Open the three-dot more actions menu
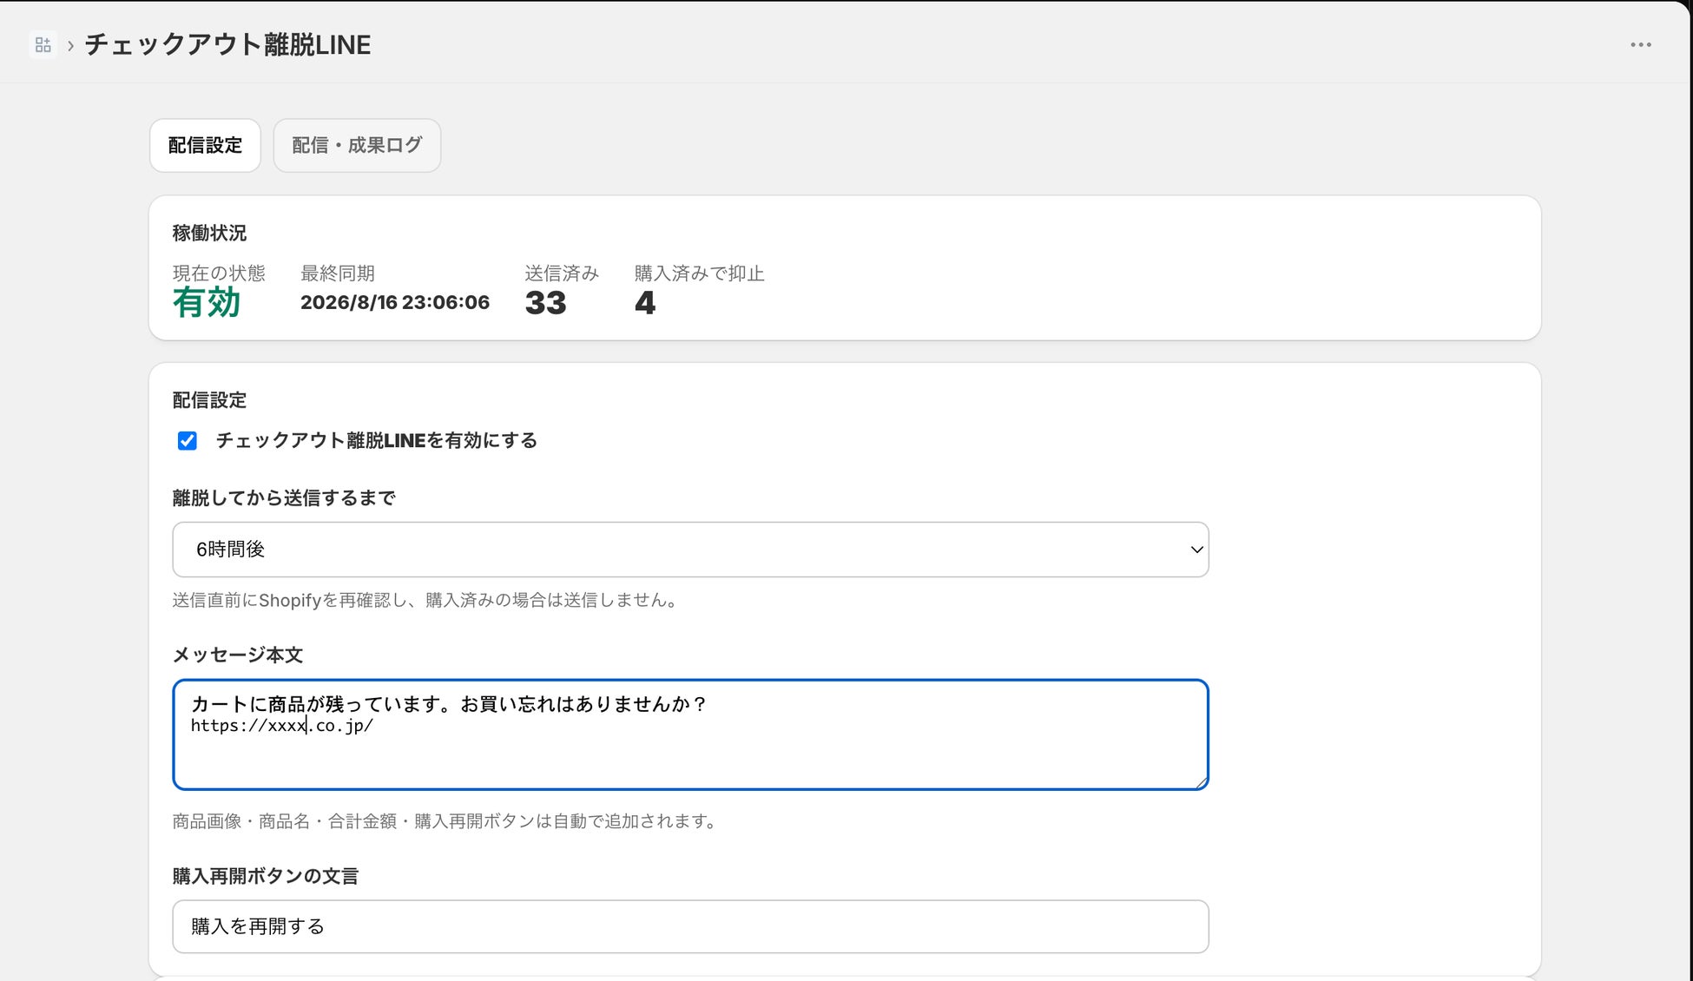 (x=1640, y=44)
